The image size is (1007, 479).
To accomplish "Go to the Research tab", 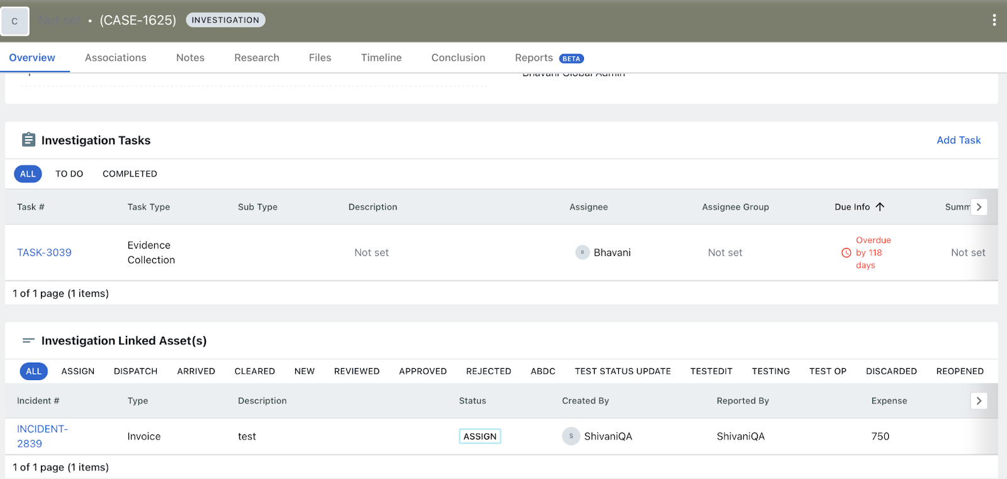I will coord(257,58).
